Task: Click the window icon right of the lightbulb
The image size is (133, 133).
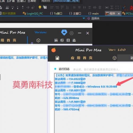Action: coord(45,7)
